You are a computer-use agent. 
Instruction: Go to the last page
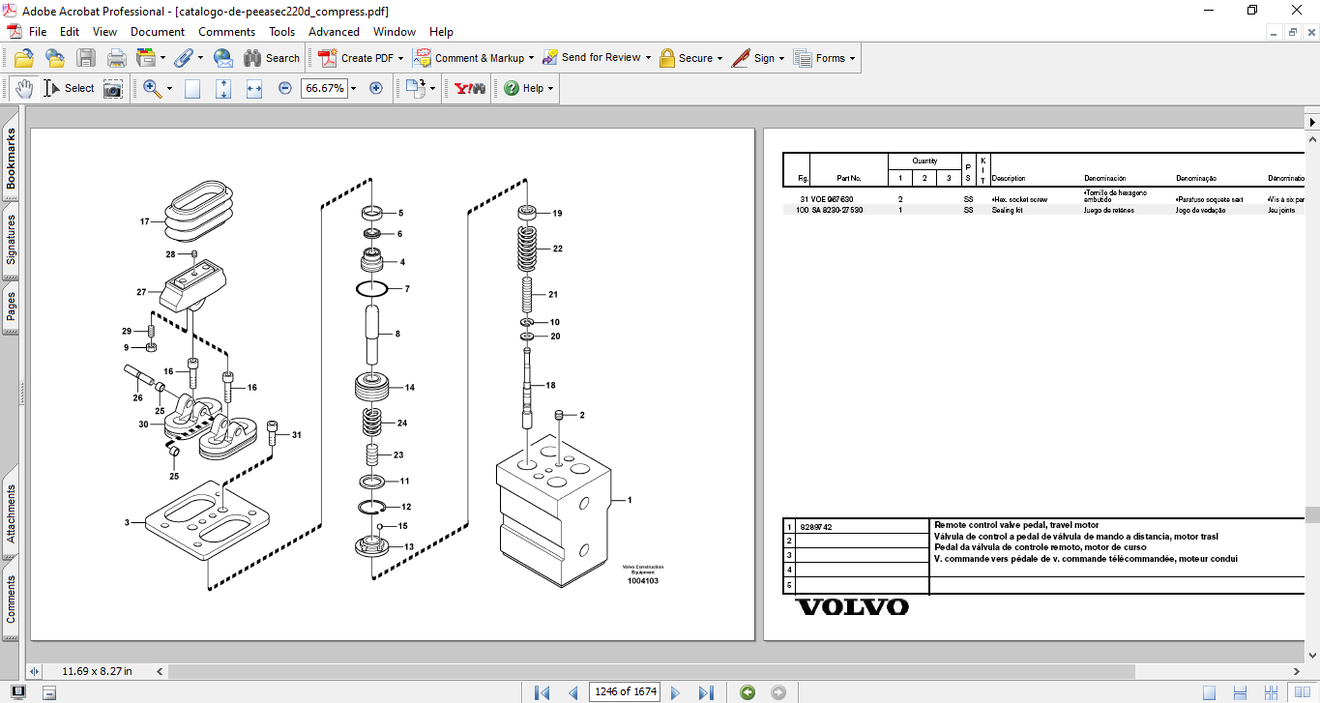706,692
